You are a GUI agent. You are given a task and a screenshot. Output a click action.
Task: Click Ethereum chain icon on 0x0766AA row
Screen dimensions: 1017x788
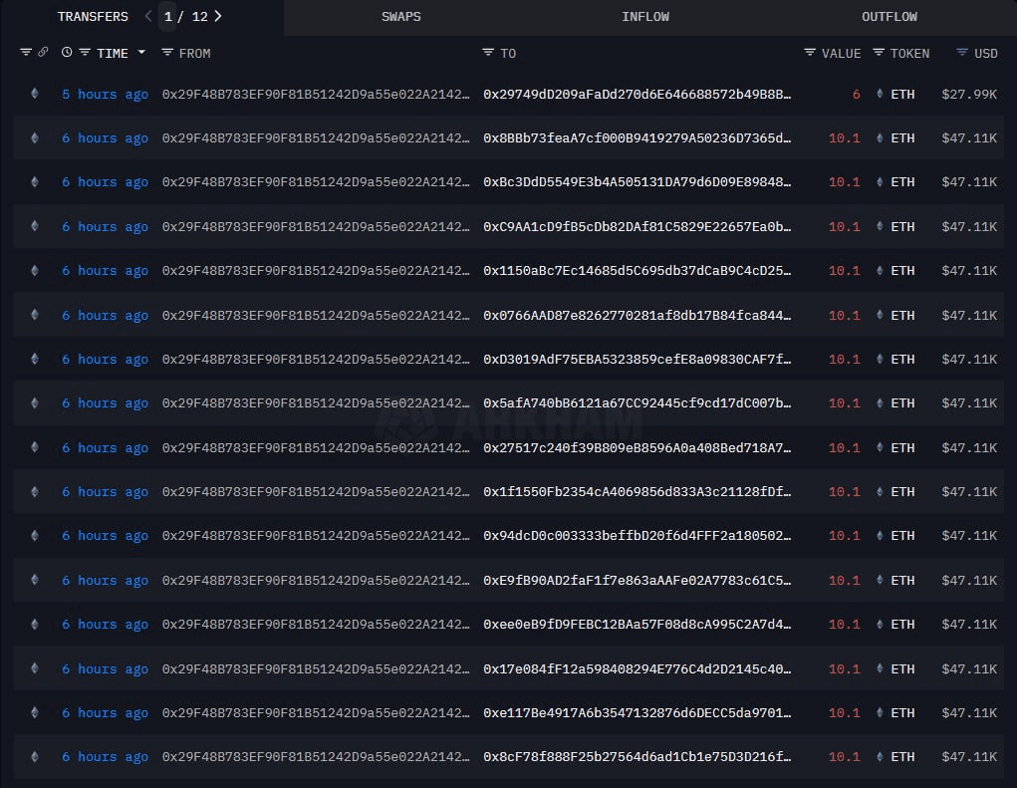(x=35, y=315)
